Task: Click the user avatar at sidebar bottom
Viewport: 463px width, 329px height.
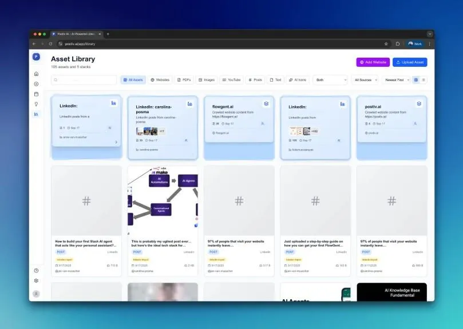Action: pos(36,294)
